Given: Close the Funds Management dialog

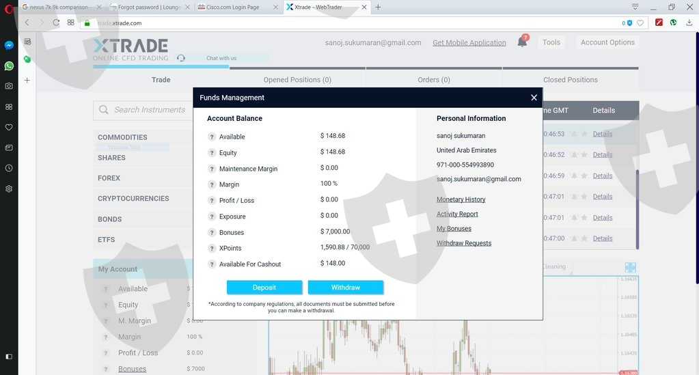Looking at the screenshot, I should coord(534,98).
